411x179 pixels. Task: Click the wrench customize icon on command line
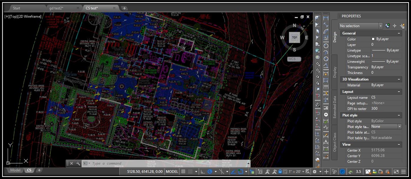coord(78,163)
